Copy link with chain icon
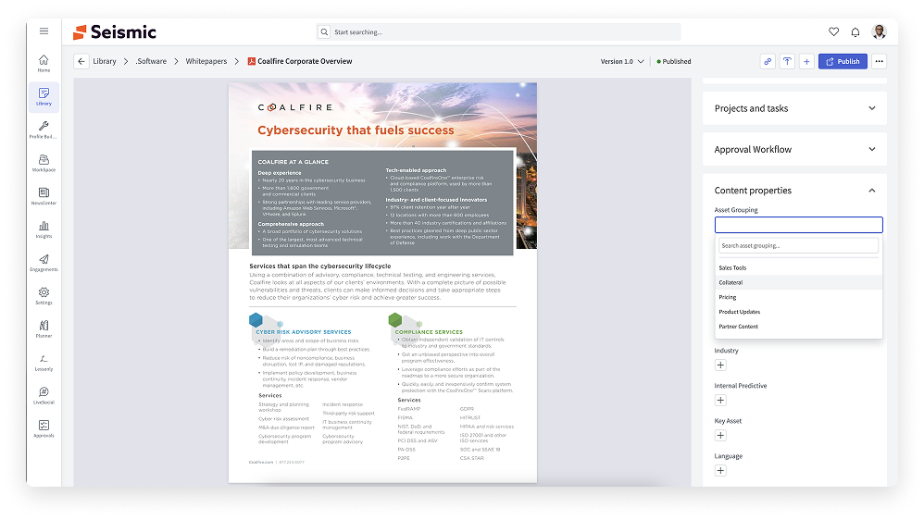 (x=768, y=61)
